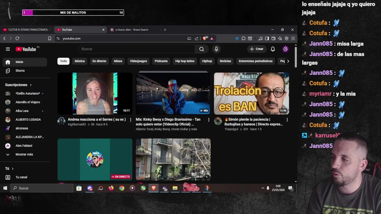The width and height of the screenshot is (381, 214).
Task: Open options for Simón pierde la paciencia
Action: (x=287, y=120)
